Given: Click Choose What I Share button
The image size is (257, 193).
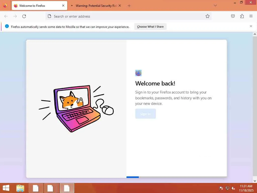Looking at the screenshot, I should click(x=150, y=27).
